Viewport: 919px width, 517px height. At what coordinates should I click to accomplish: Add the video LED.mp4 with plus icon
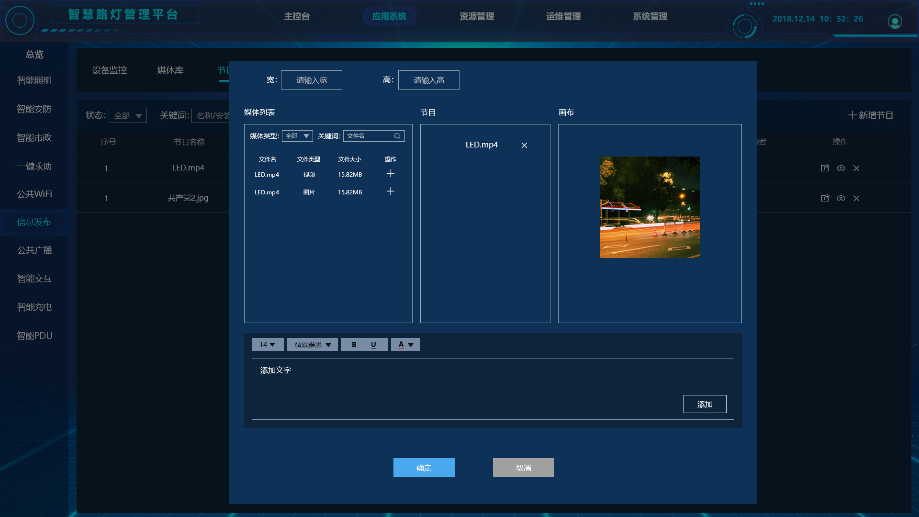click(391, 174)
